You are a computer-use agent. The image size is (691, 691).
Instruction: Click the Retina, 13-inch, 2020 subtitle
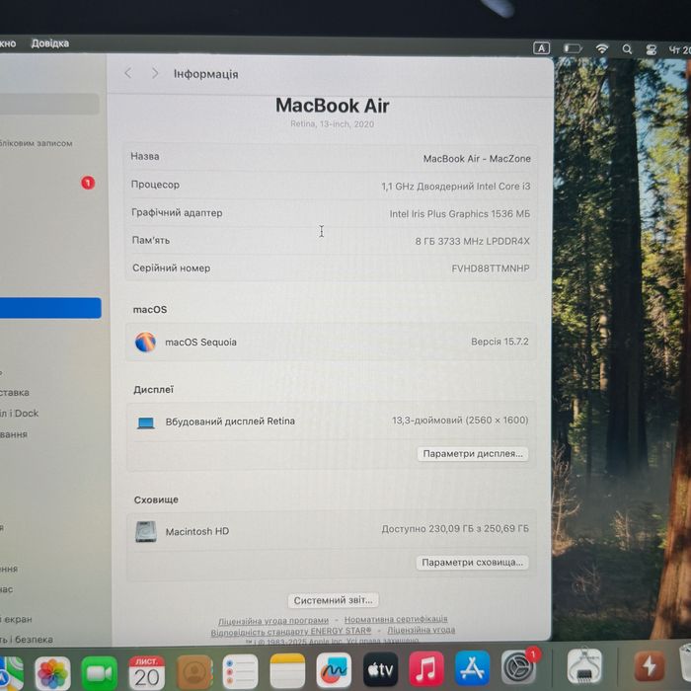pyautogui.click(x=333, y=123)
